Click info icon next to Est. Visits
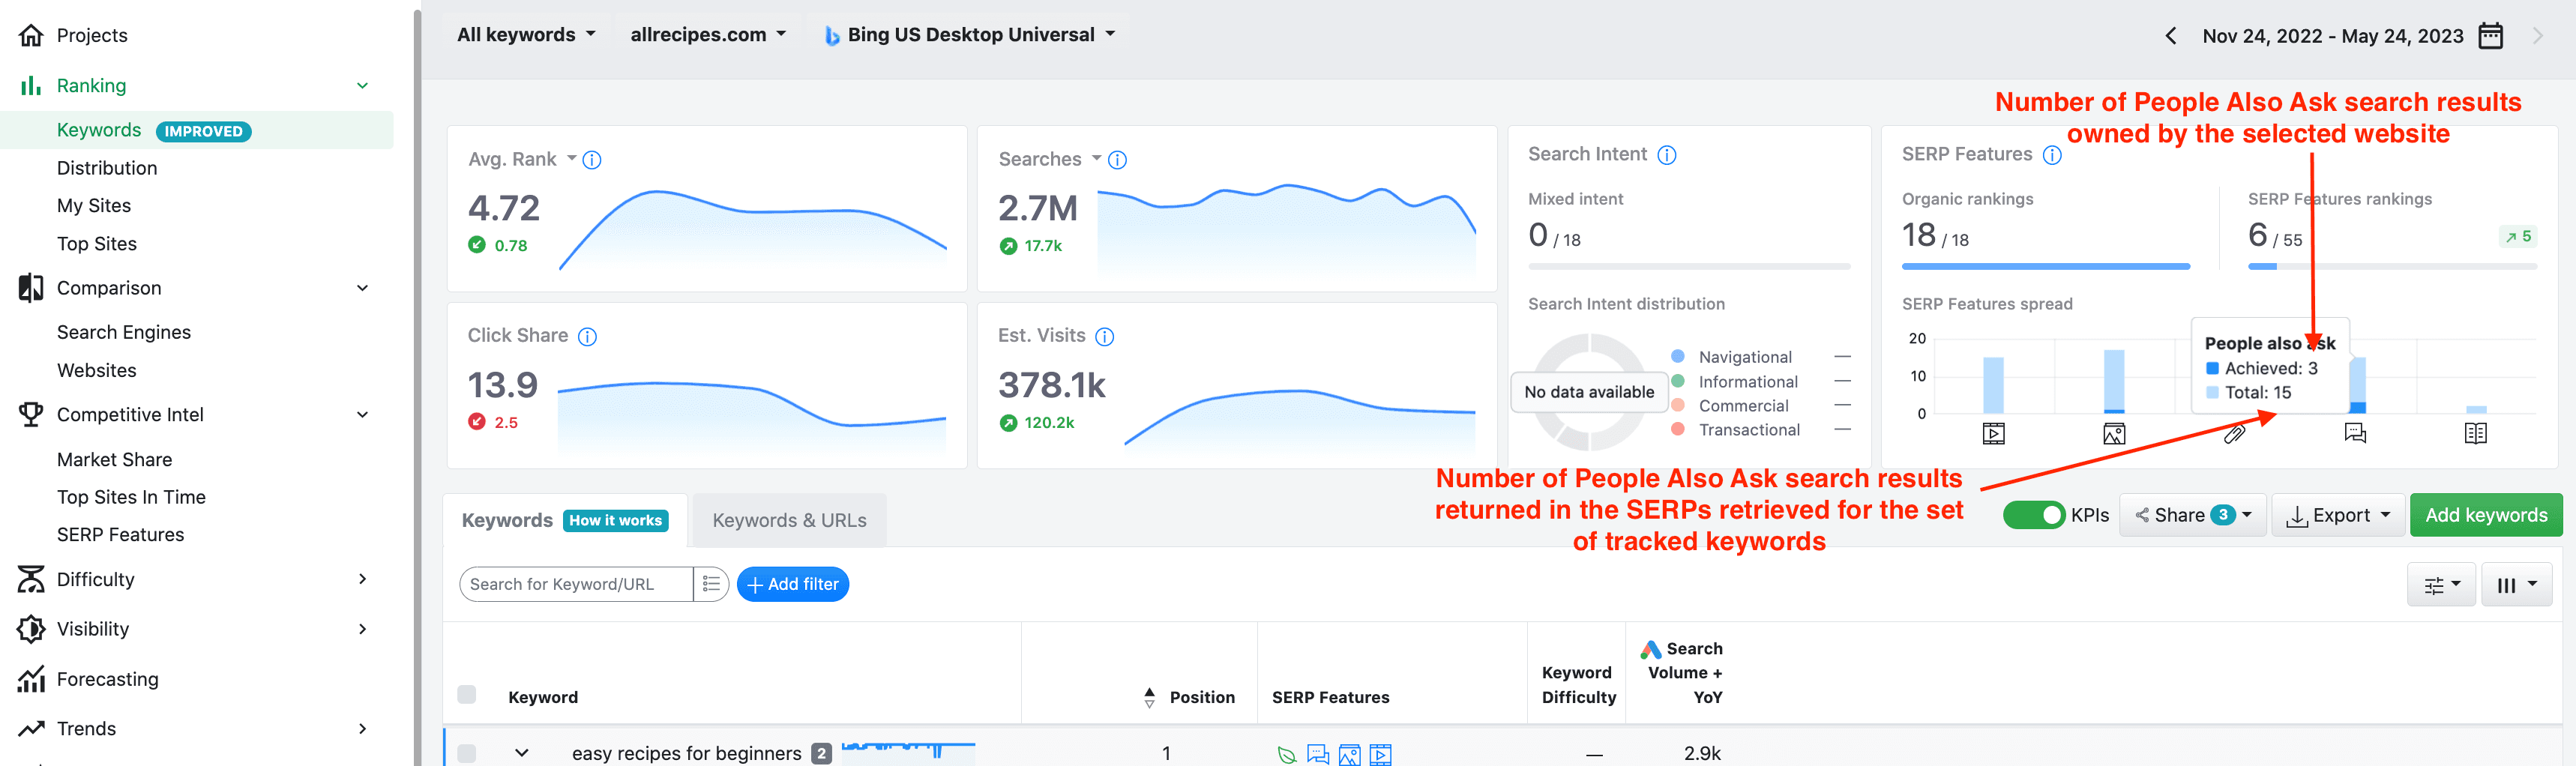2576x766 pixels. click(x=1105, y=337)
